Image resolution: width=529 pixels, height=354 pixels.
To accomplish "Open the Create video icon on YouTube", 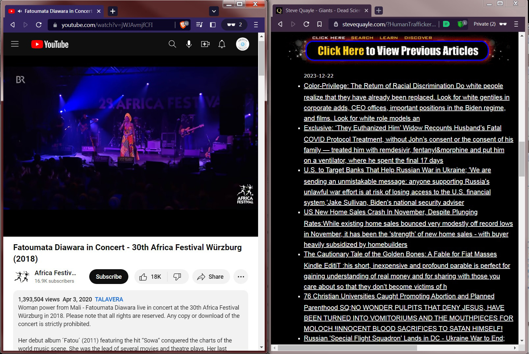I will click(205, 44).
